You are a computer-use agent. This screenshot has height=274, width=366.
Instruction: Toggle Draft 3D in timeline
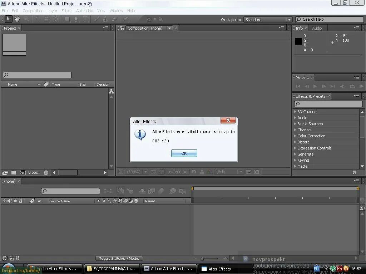click(130, 191)
